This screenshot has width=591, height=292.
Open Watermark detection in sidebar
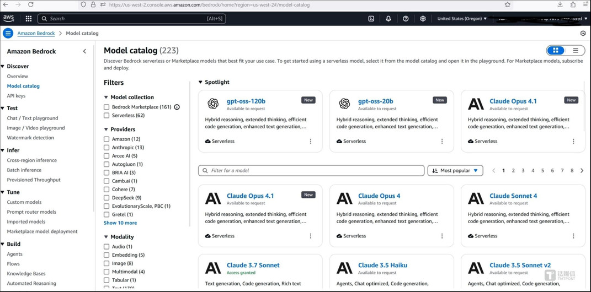click(30, 138)
